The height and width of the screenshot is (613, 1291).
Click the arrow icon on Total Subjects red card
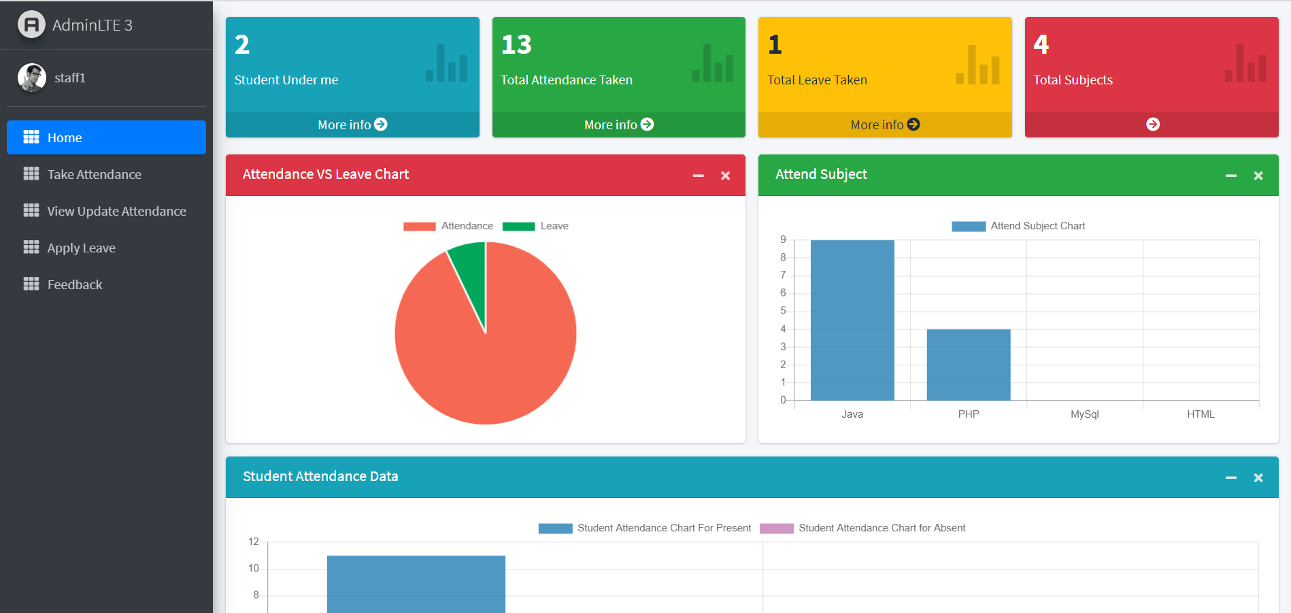(1152, 124)
